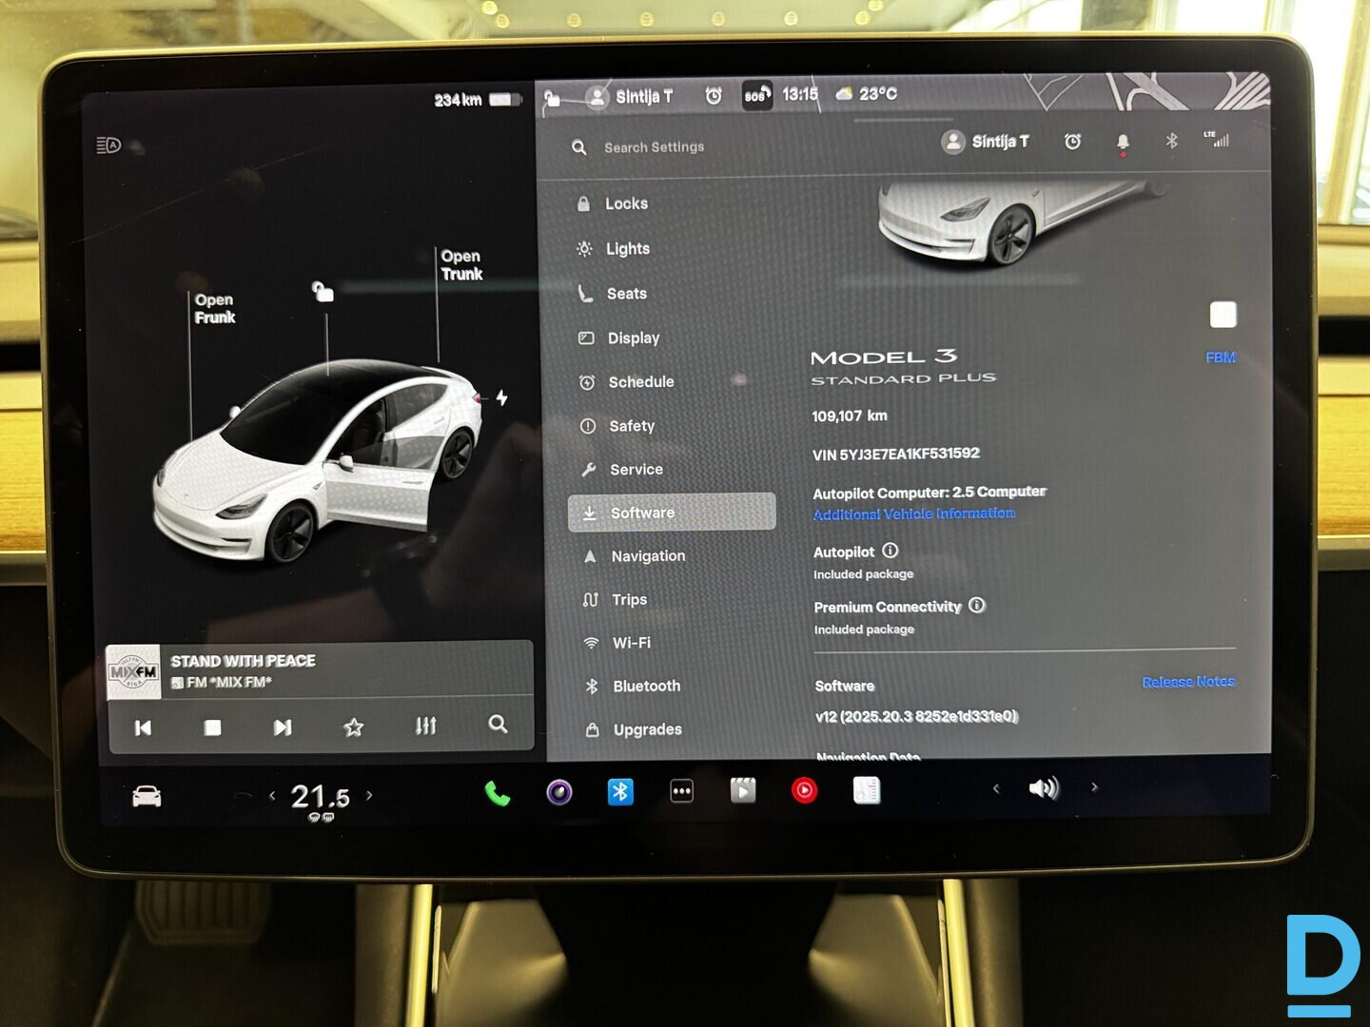Screen dimensions: 1370x1027
Task: Open the Trunk
Action: pos(461,264)
